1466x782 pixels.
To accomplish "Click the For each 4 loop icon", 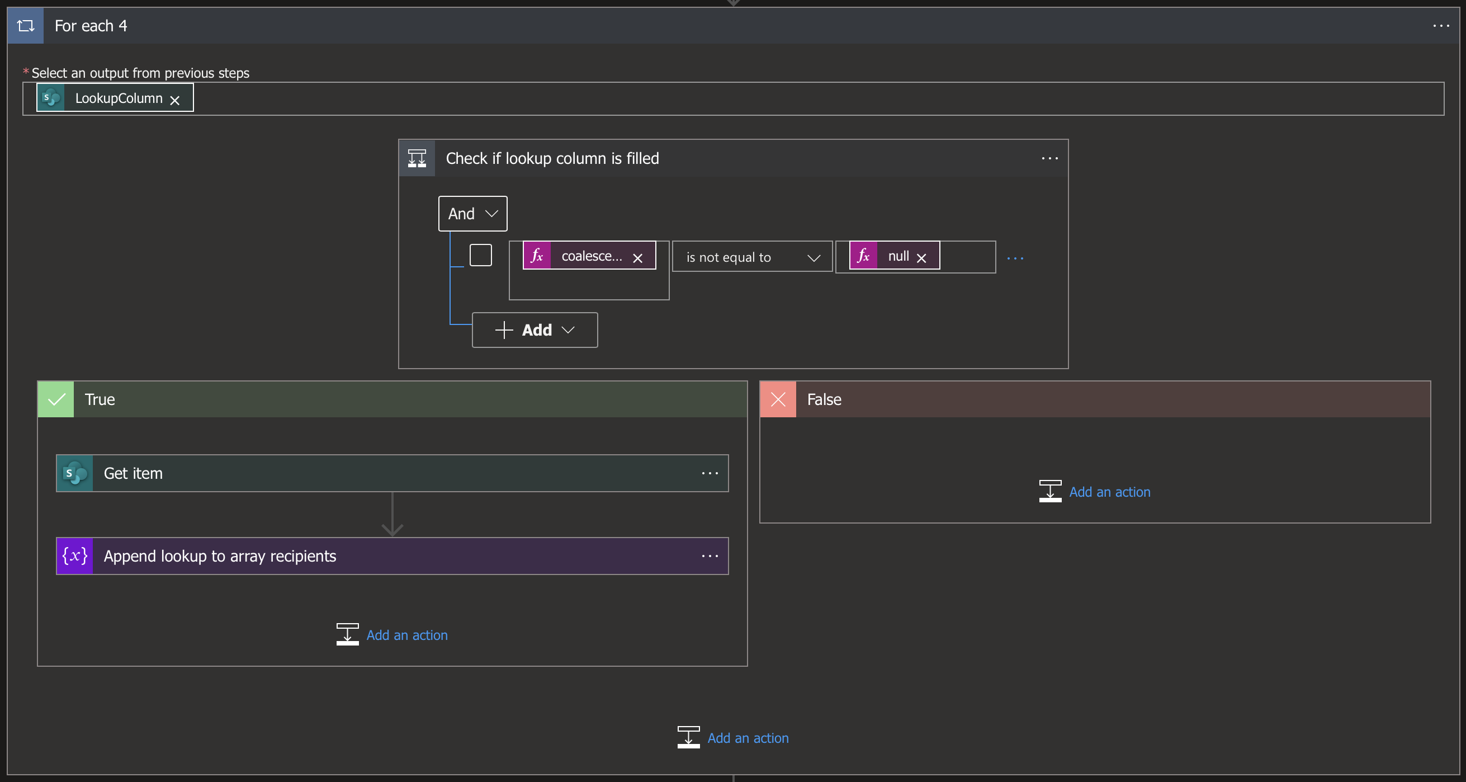I will 26,26.
